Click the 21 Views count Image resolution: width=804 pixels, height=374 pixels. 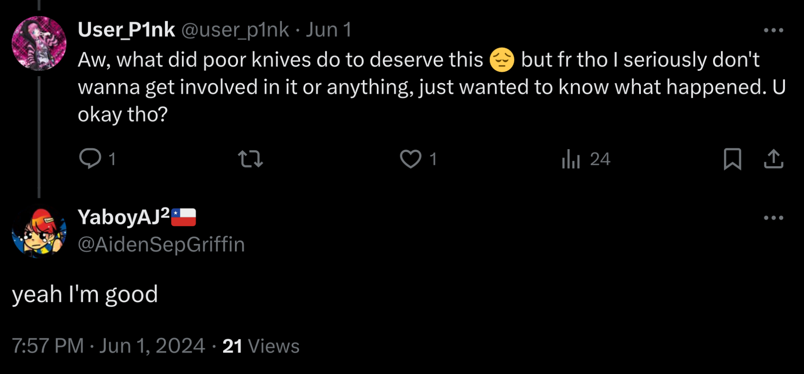(x=261, y=346)
